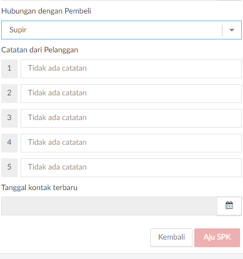Click the number 5 note label
Image resolution: width=243 pixels, height=259 pixels.
9,168
